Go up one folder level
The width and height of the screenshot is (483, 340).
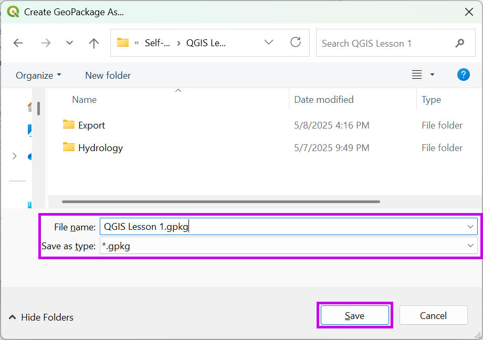pos(94,43)
